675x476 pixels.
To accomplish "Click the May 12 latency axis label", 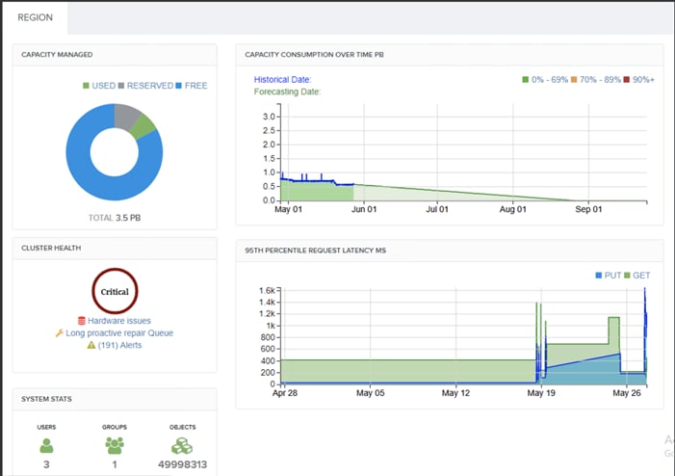I will point(455,393).
